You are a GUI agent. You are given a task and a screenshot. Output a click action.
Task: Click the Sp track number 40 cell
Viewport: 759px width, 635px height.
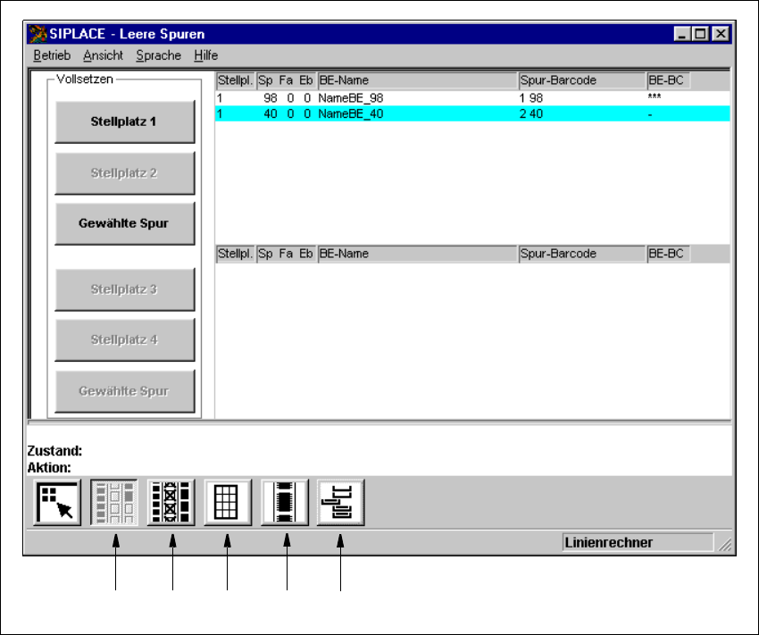tap(270, 114)
